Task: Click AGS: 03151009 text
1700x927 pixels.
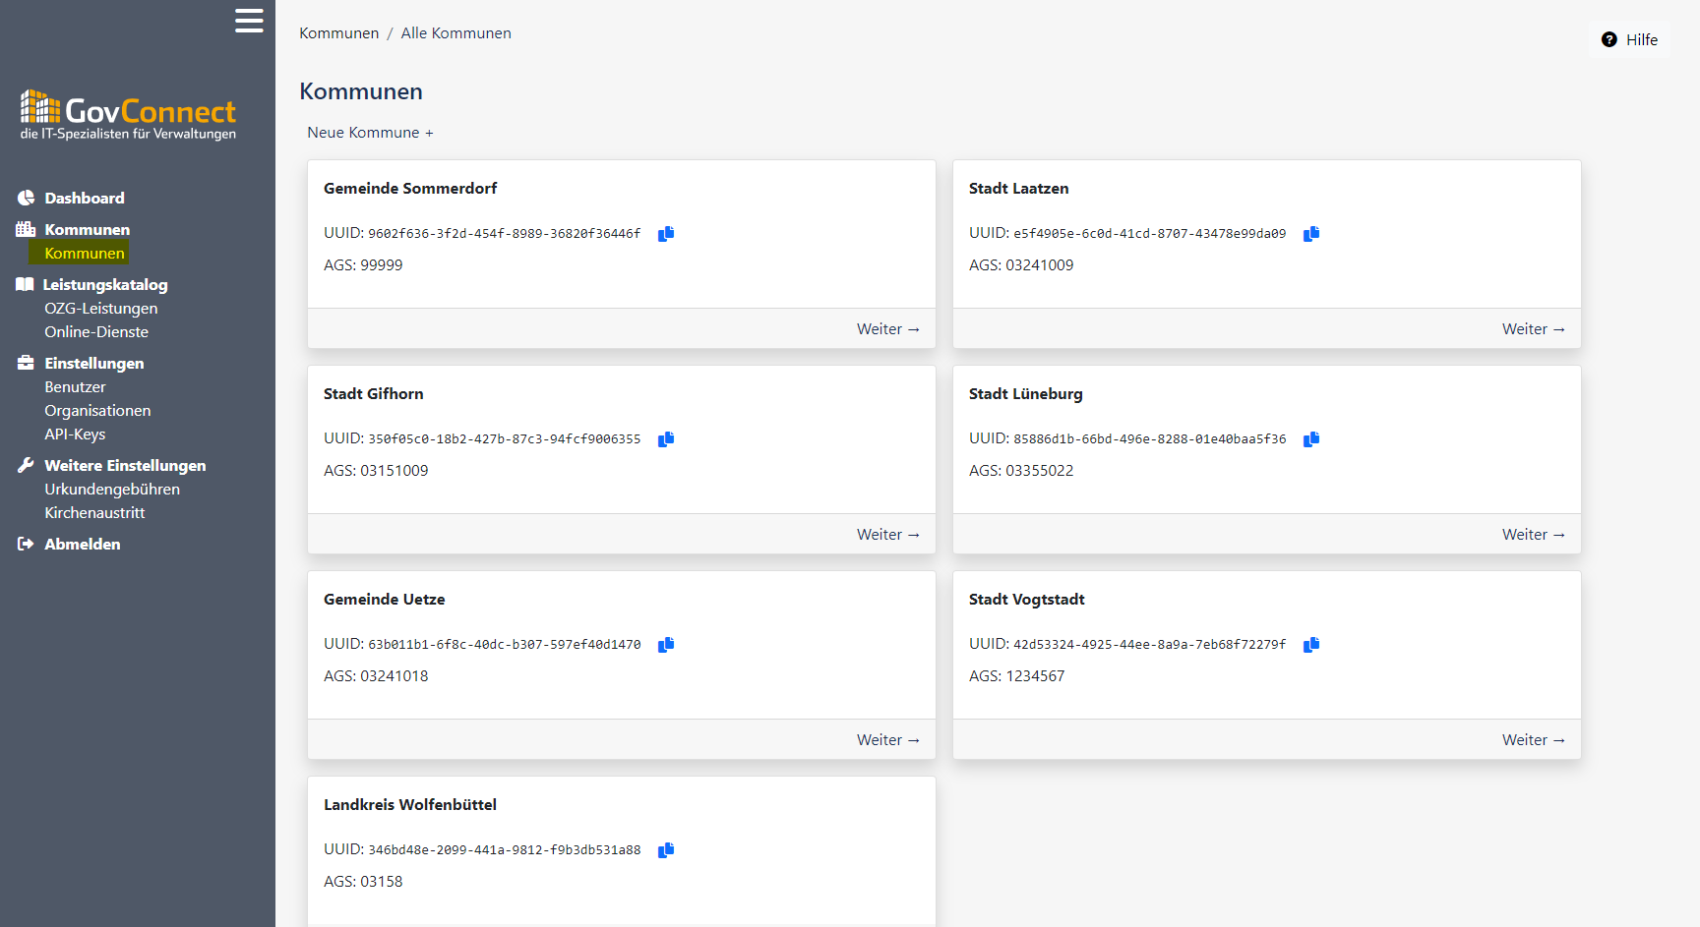Action: coord(376,470)
